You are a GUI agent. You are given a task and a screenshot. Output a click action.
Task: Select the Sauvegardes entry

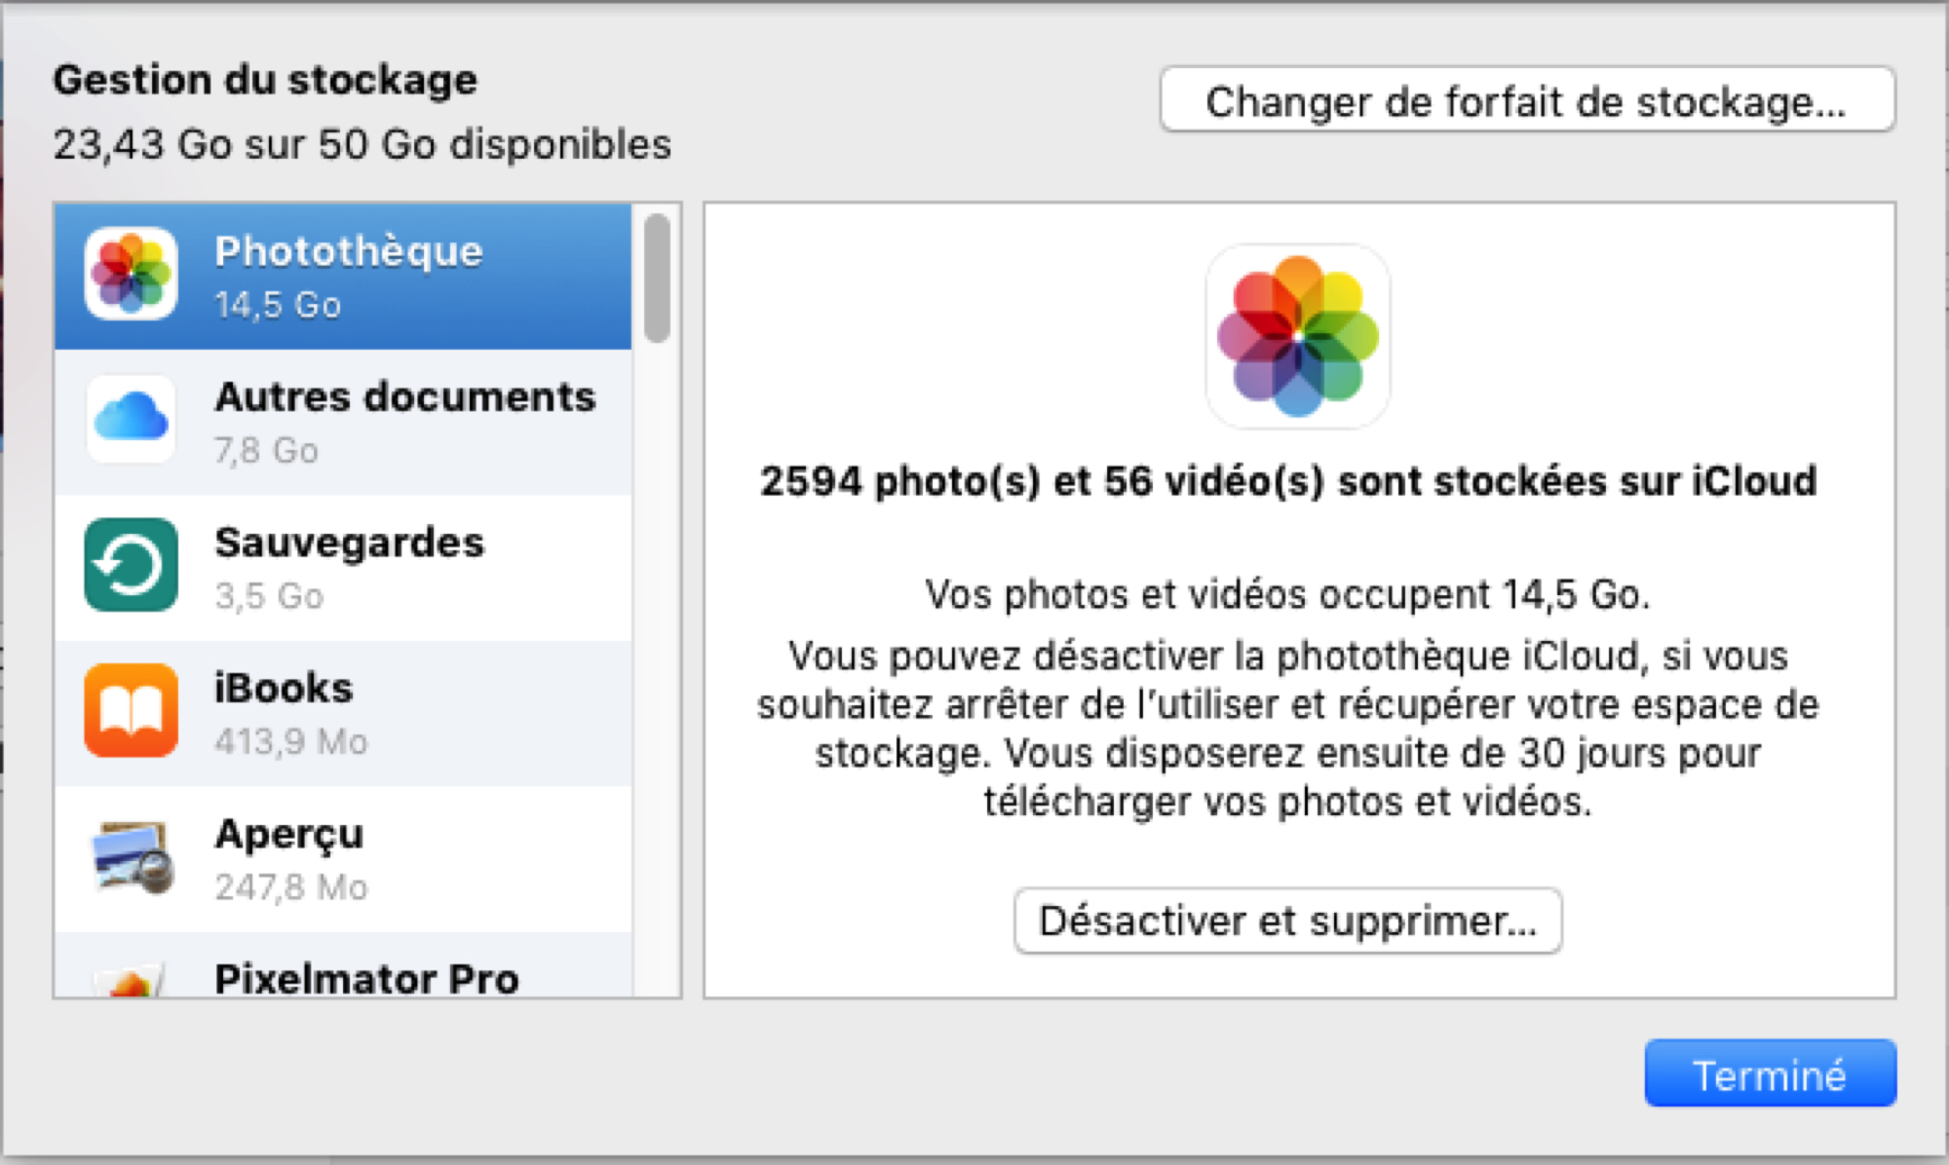[x=343, y=568]
